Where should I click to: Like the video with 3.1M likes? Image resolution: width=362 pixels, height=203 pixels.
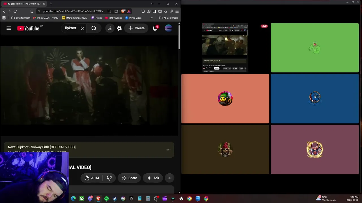click(91, 178)
